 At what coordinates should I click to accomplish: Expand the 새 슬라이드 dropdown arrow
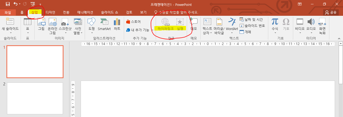click(10, 33)
